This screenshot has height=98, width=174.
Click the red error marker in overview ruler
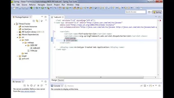160,38
